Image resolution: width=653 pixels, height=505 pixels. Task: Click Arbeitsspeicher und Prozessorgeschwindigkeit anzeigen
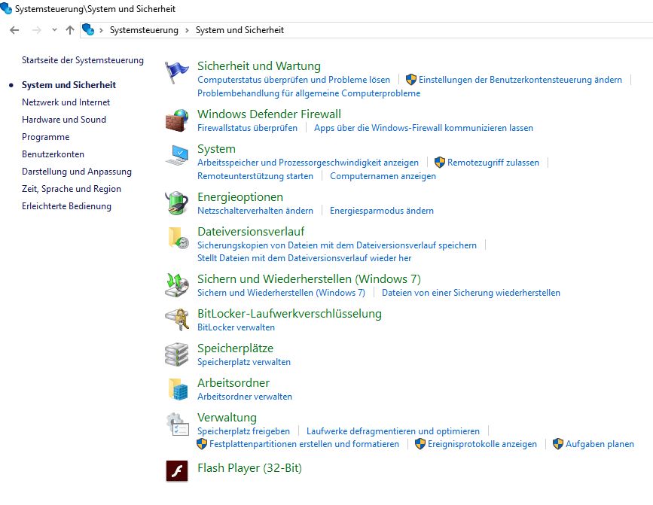coord(308,163)
